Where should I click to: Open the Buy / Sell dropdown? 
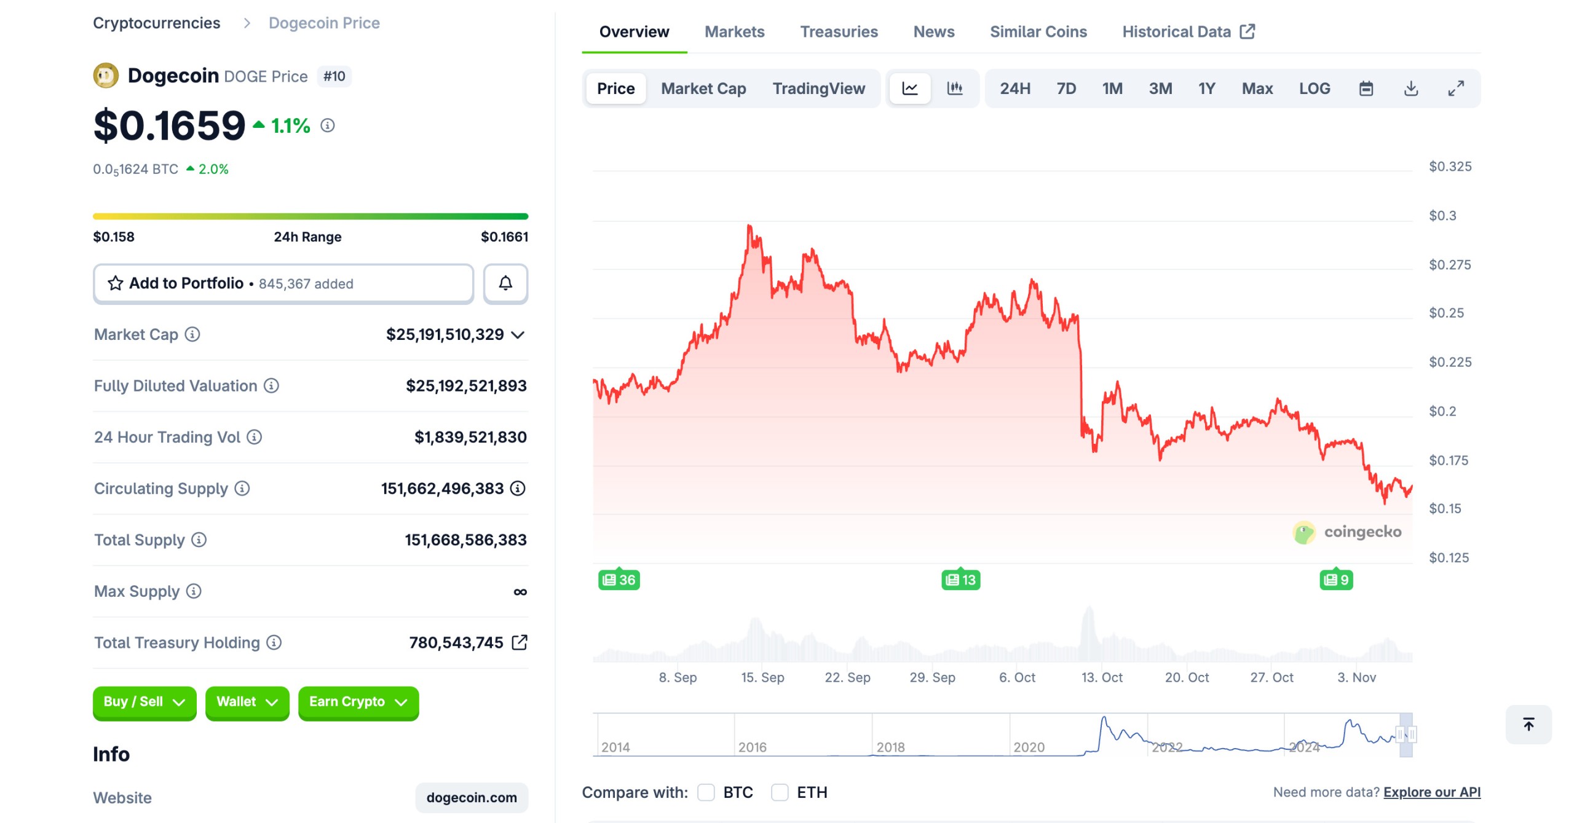(144, 703)
